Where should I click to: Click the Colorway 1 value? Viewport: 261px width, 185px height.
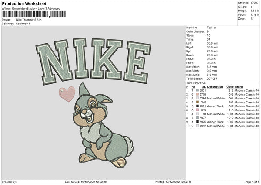tap(23, 24)
